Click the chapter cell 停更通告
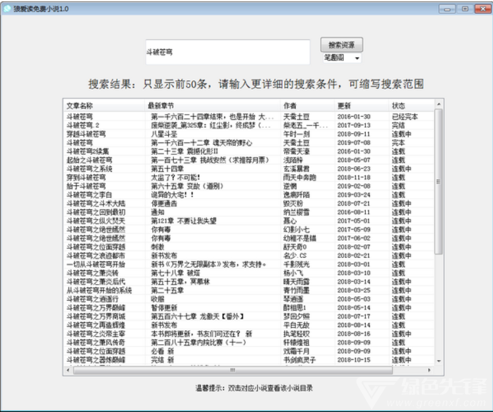Image resolution: width=493 pixels, height=412 pixels. coord(164,204)
